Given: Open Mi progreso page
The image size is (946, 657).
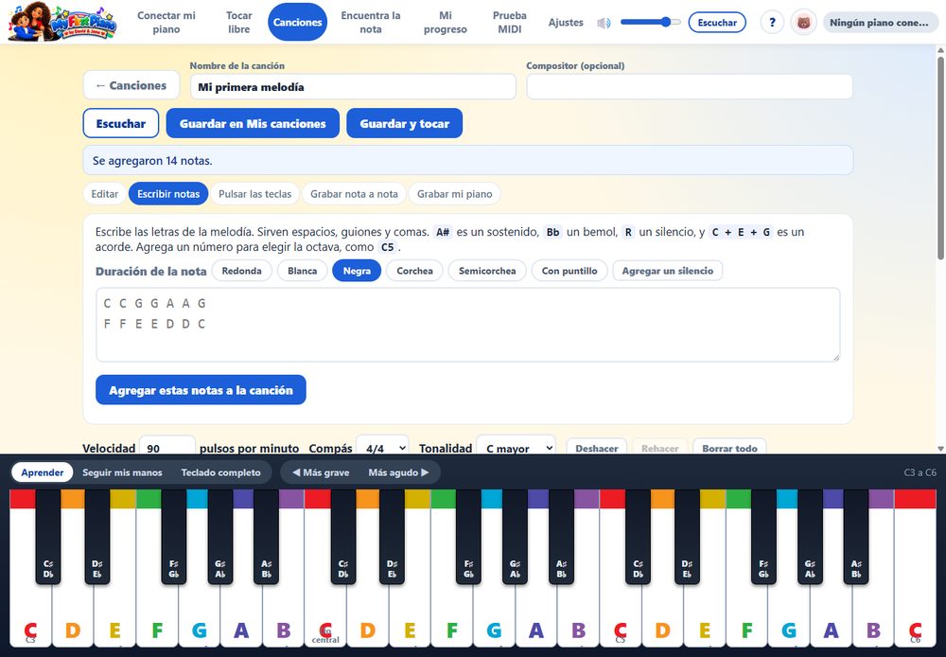Looking at the screenshot, I should [x=446, y=23].
